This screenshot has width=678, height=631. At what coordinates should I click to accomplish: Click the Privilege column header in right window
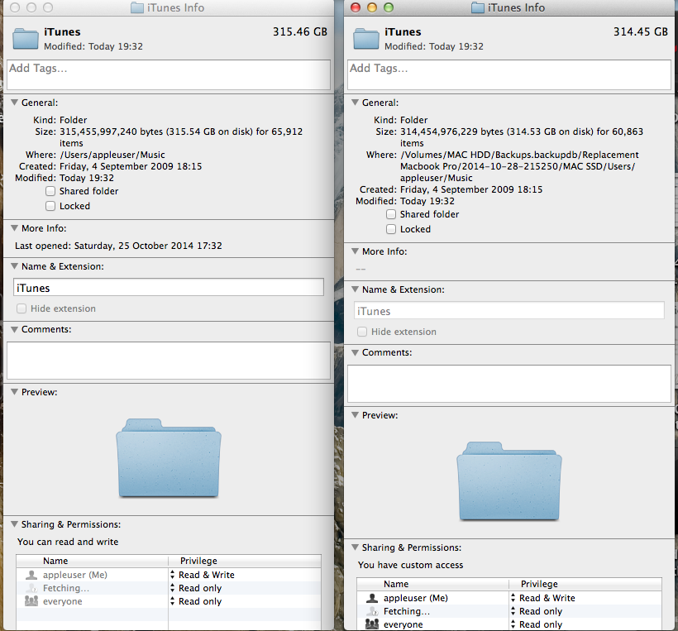click(585, 585)
